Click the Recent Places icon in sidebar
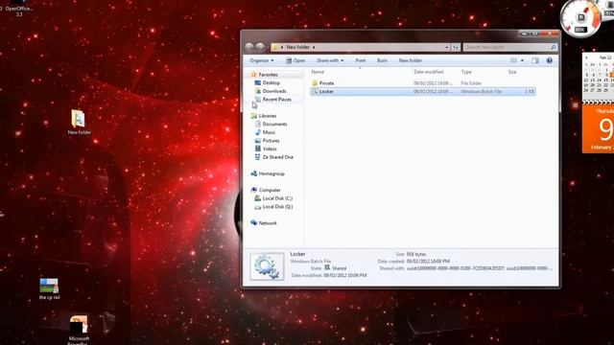Screen dimensions: 614x345 point(258,100)
